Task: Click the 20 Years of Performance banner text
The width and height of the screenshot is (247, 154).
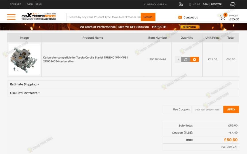Action: (123, 27)
